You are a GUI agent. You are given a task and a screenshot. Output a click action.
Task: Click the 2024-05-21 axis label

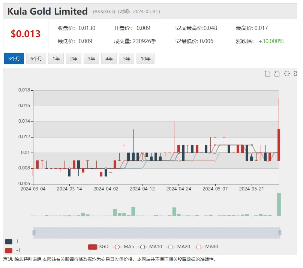tap(252, 189)
